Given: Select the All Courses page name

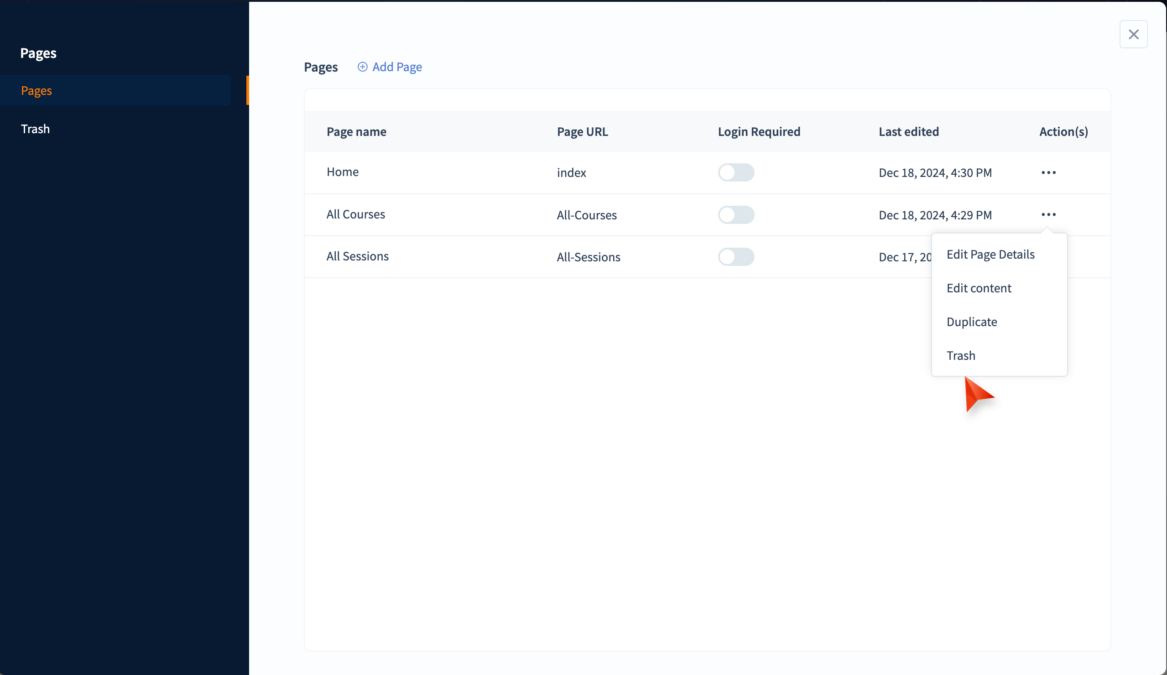Looking at the screenshot, I should (x=355, y=214).
